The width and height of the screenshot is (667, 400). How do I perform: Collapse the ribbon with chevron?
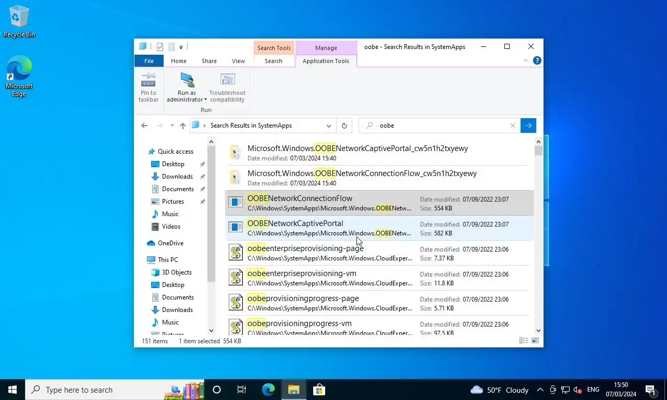coord(526,61)
